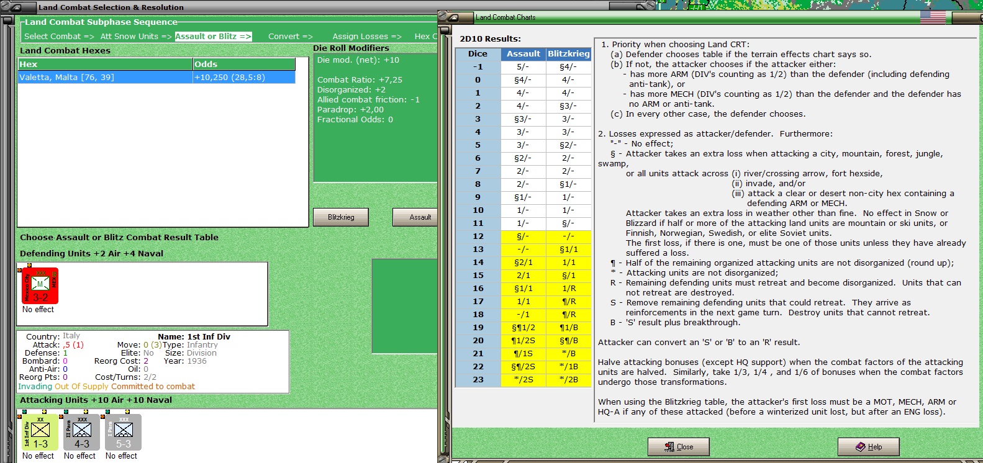Click the Hex column header
Screen dimensions: 983x463
pos(105,65)
